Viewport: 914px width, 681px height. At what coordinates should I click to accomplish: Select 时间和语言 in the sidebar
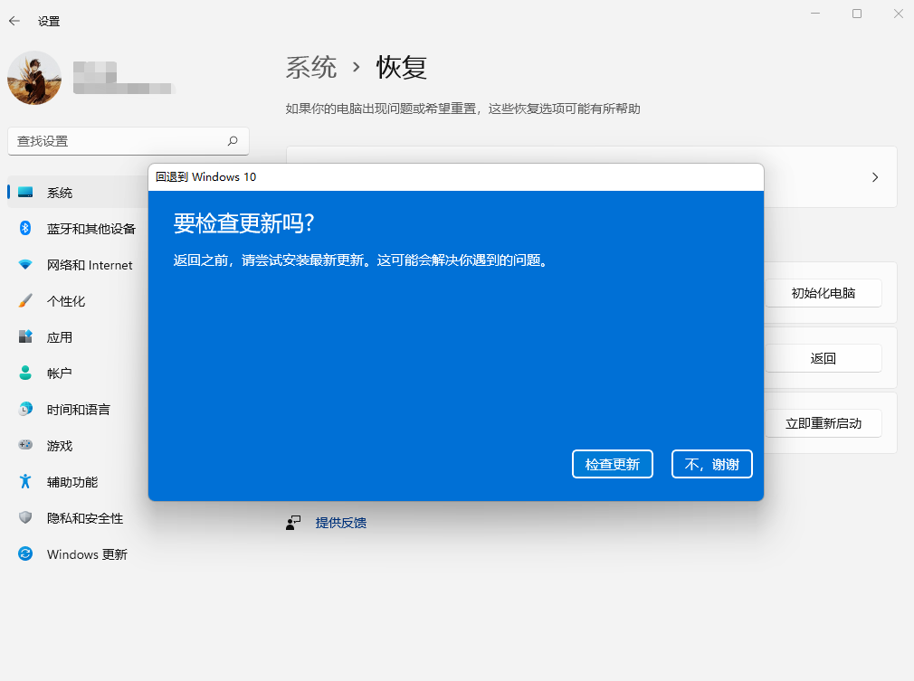pos(25,409)
